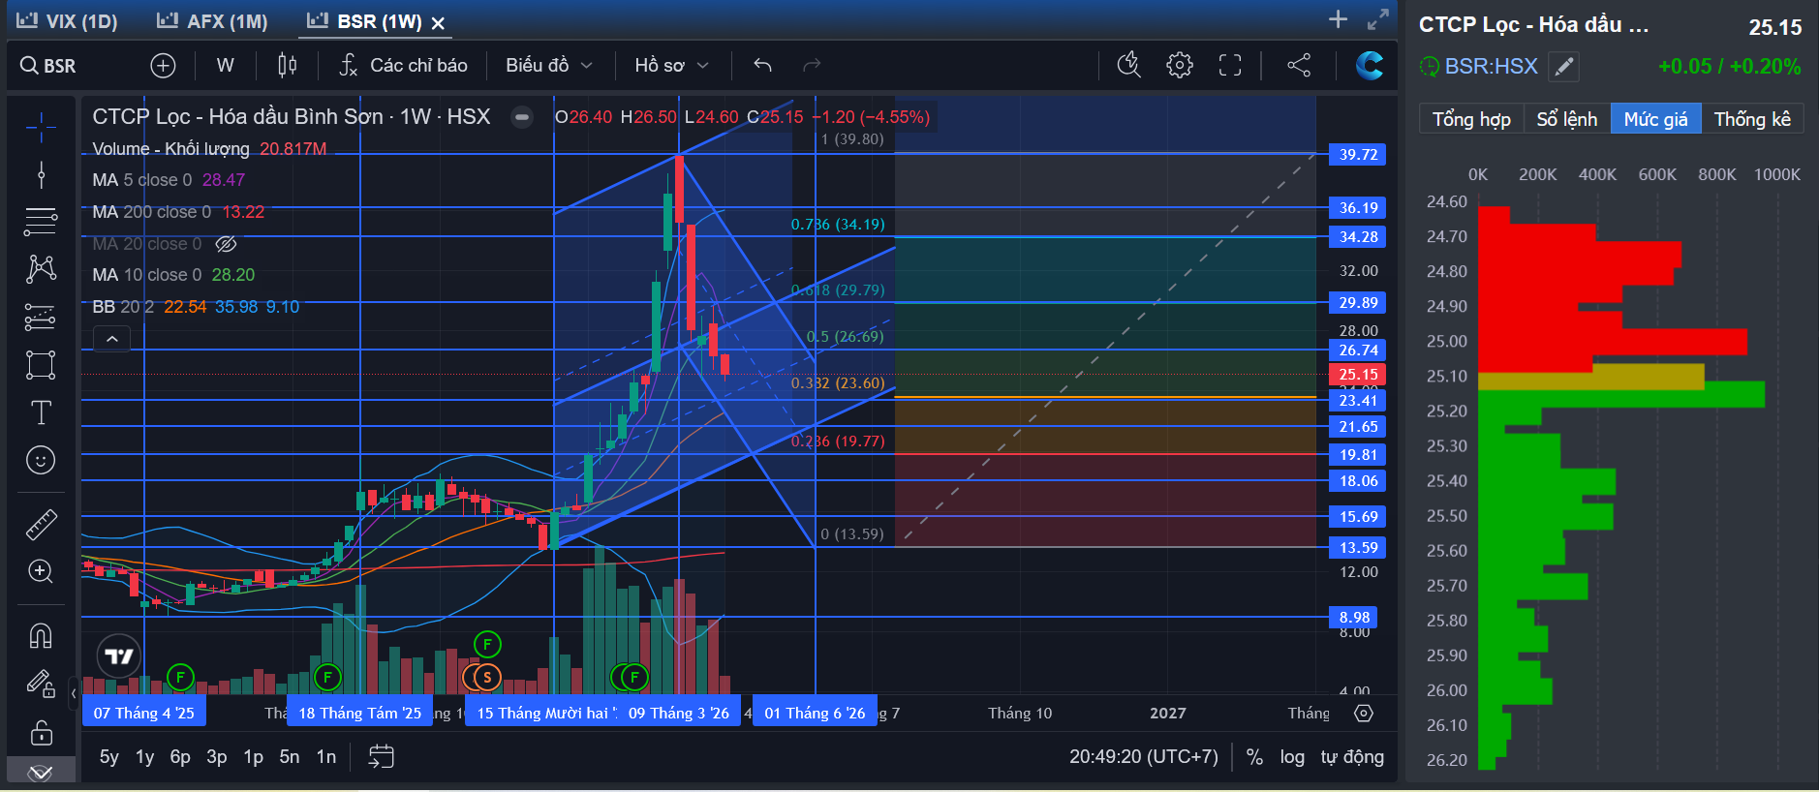Viewport: 1819px width, 792px height.
Task: Open the go to date calendar
Action: pyautogui.click(x=381, y=756)
